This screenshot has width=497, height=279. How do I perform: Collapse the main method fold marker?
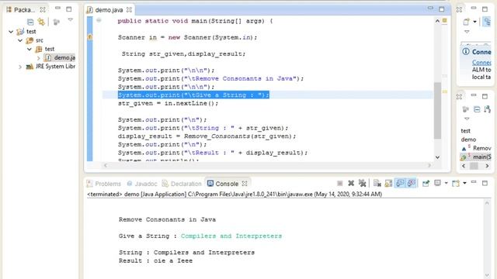99,20
